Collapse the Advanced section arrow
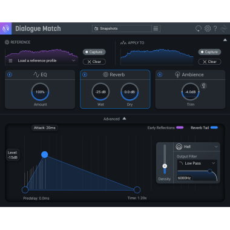230x230 pixels. 124,119
